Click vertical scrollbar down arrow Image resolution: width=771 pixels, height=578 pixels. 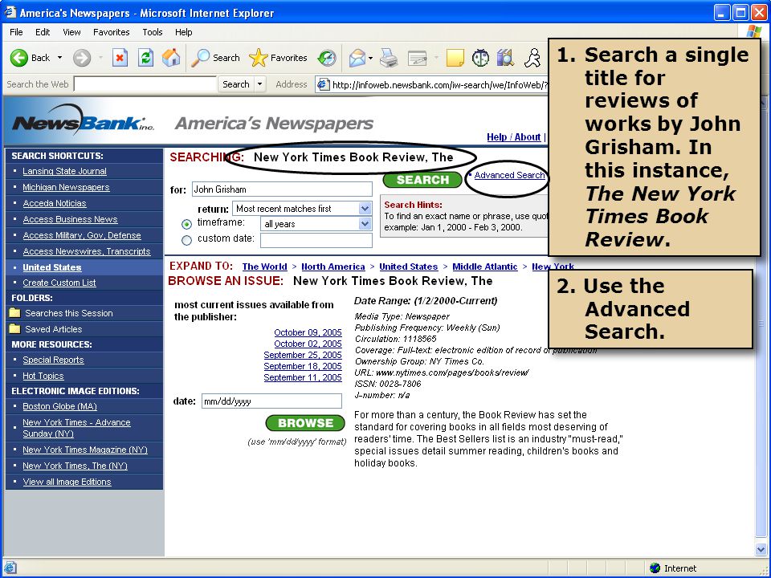click(x=761, y=549)
